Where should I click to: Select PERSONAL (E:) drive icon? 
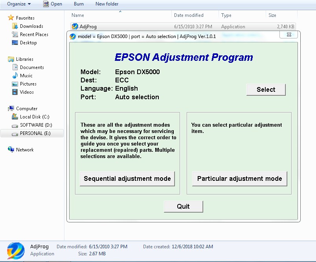(x=15, y=134)
